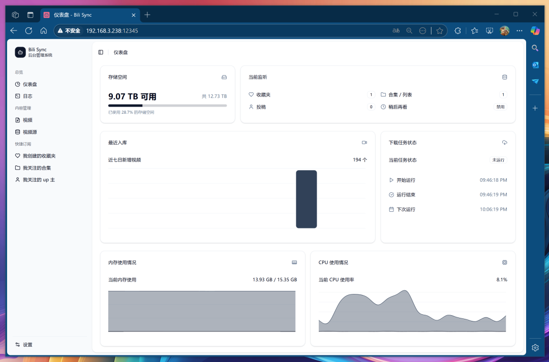Viewport: 549px width, 362px height.
Task: Open the Telegram-style send icon in Edge sidebar
Action: click(x=535, y=81)
